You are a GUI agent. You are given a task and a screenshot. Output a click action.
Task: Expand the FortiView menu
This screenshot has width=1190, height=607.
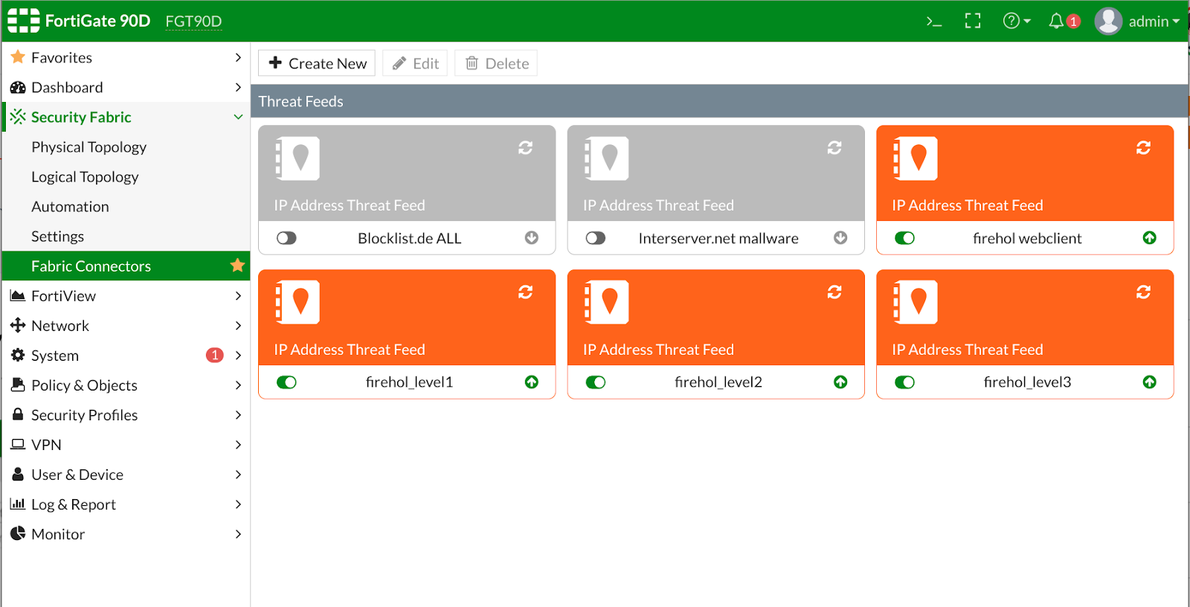[x=126, y=295]
